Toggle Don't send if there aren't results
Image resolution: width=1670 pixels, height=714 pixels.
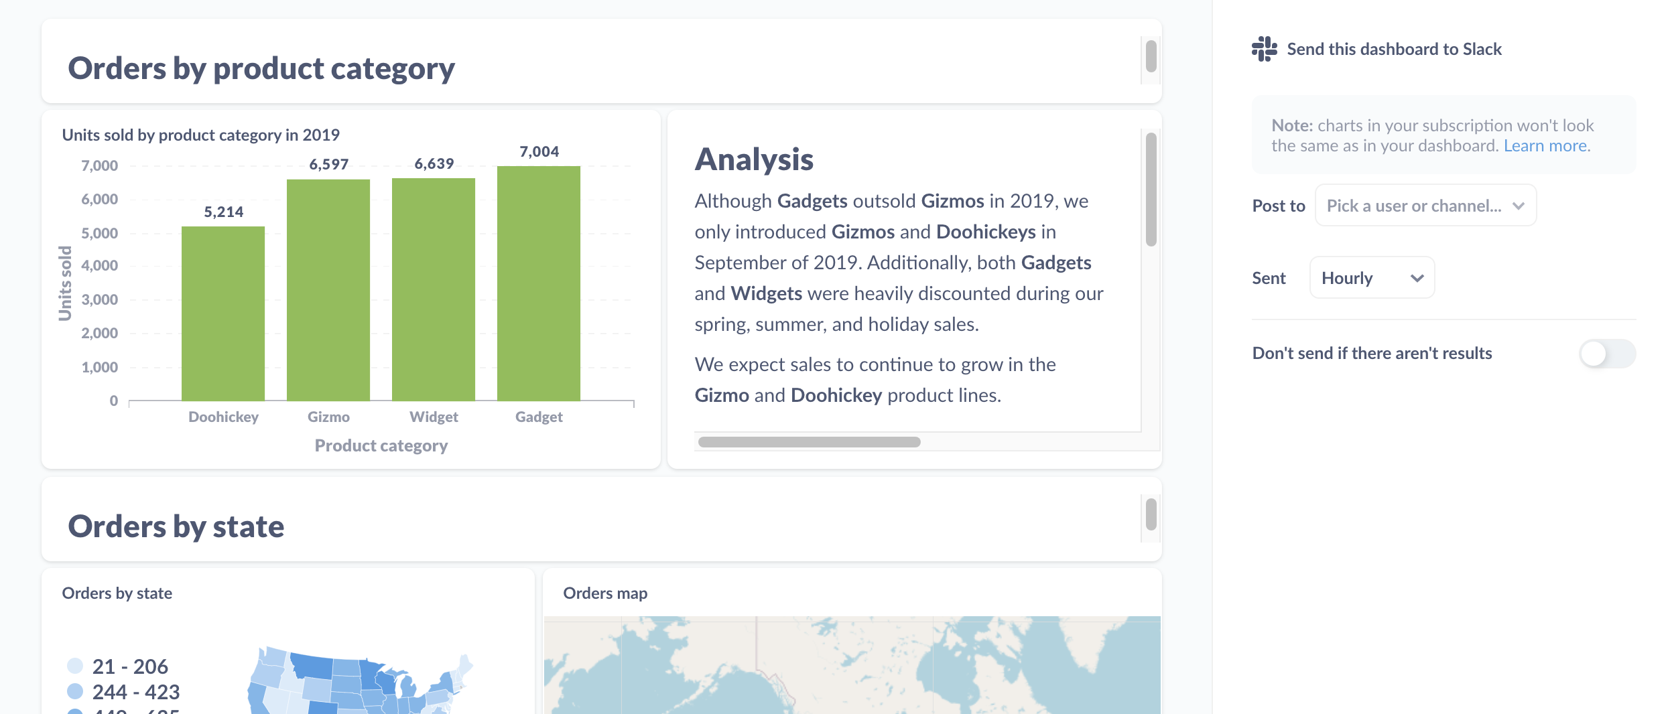[x=1606, y=354]
